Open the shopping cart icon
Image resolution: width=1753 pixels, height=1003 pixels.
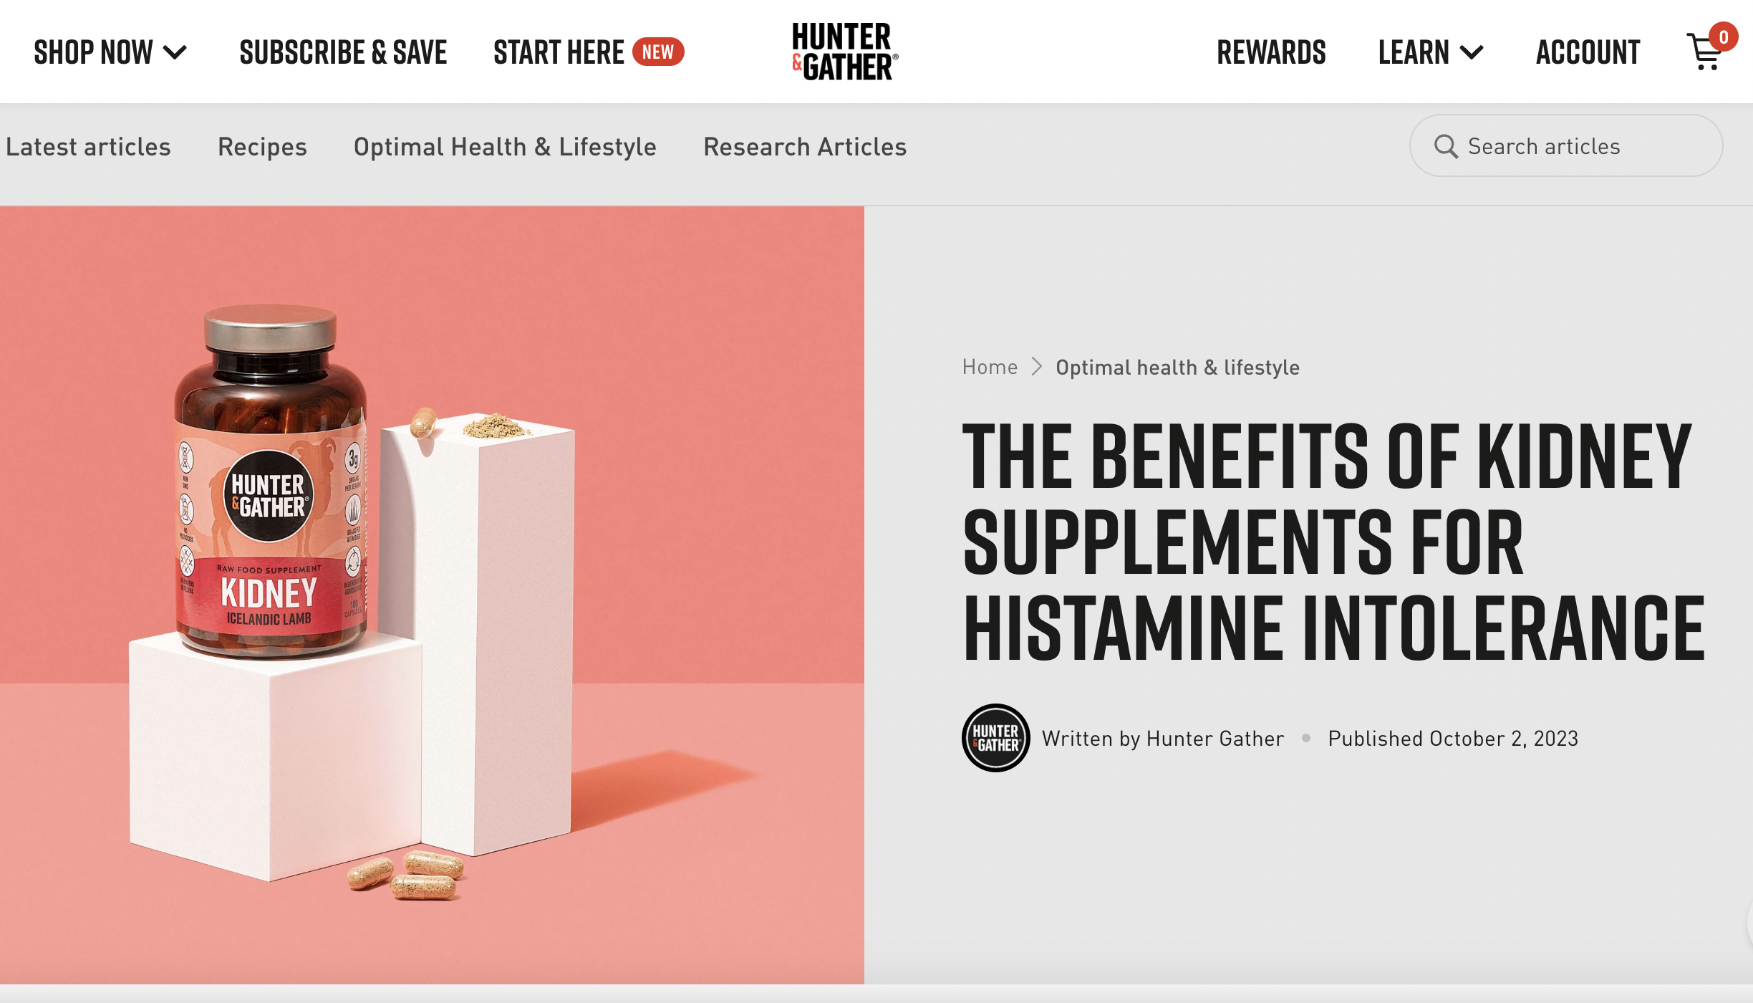tap(1704, 52)
